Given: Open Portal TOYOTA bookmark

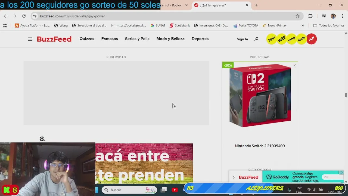Looking at the screenshot, I should click(x=246, y=25).
